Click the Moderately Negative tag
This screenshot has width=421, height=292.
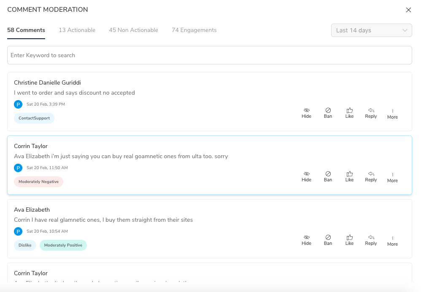[38, 182]
